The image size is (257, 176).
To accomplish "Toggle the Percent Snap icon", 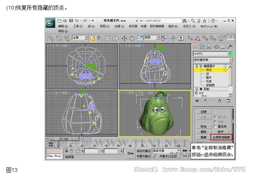I will pyautogui.click(x=205, y=39).
